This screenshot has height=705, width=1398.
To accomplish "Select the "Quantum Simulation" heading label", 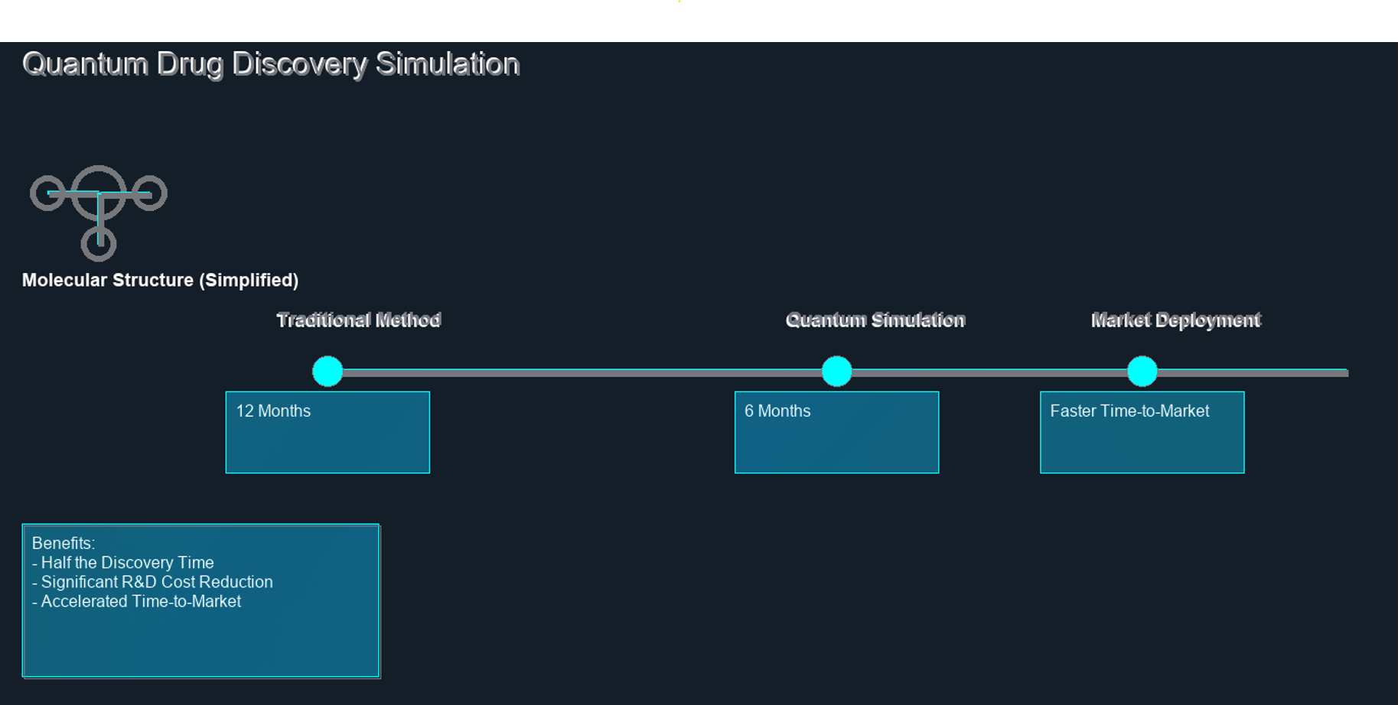I will (875, 320).
